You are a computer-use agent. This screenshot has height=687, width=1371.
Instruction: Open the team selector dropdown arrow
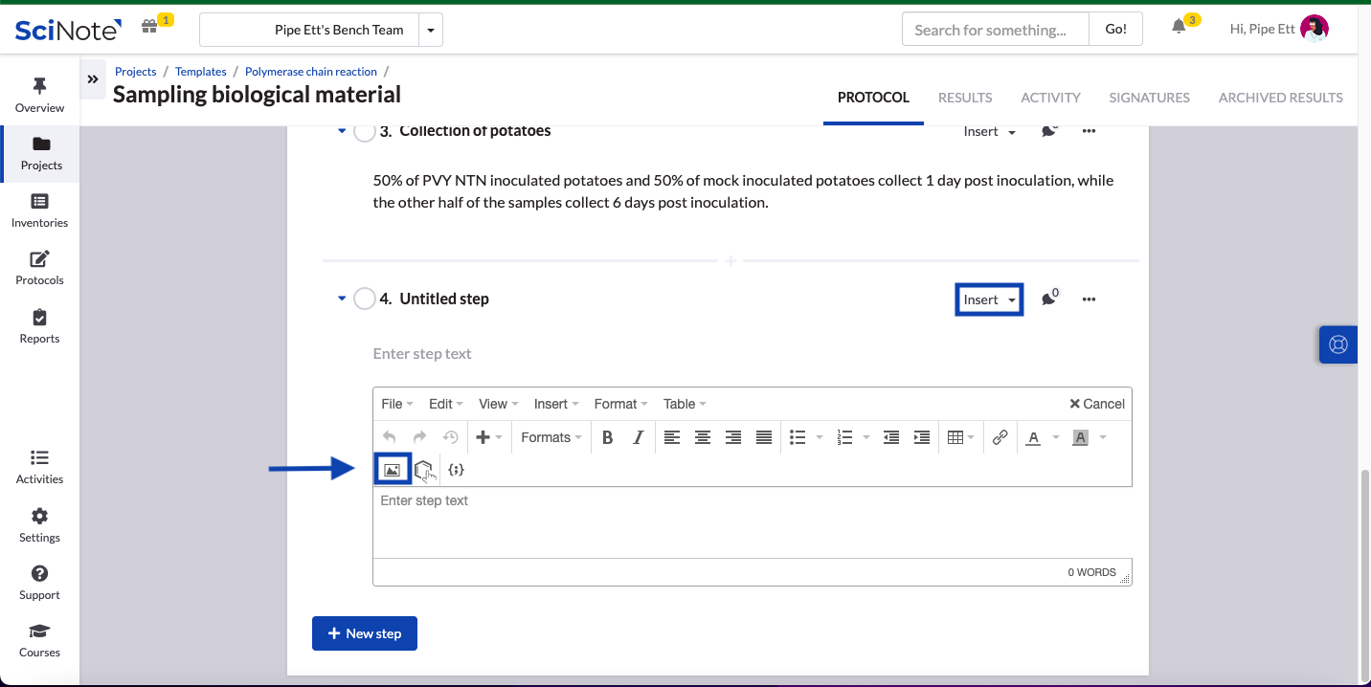point(431,30)
